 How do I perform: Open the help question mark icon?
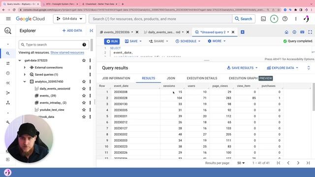coord(285,19)
